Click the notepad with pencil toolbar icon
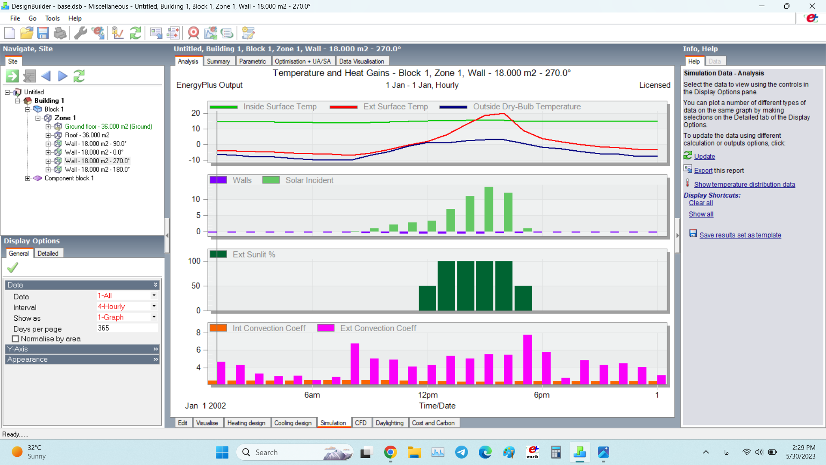The height and width of the screenshot is (465, 826). coord(248,33)
